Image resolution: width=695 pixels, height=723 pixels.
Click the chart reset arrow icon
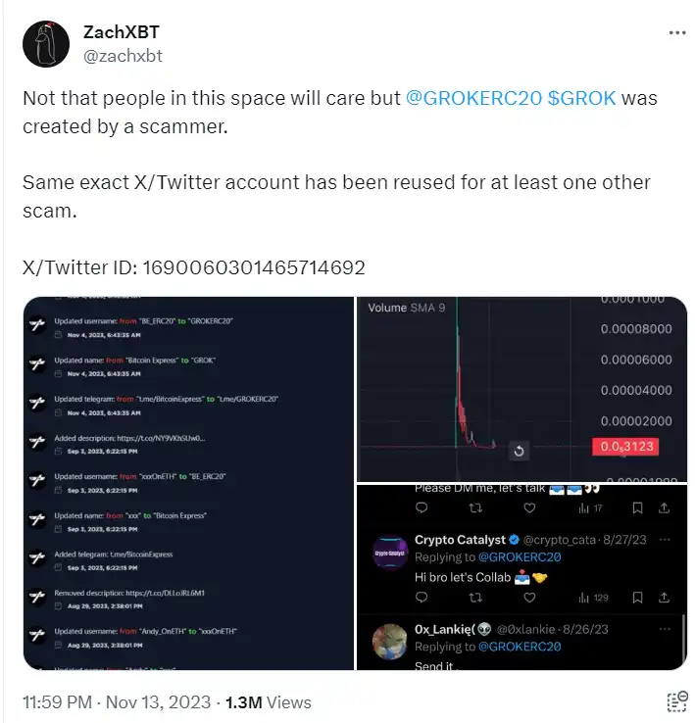tap(519, 451)
